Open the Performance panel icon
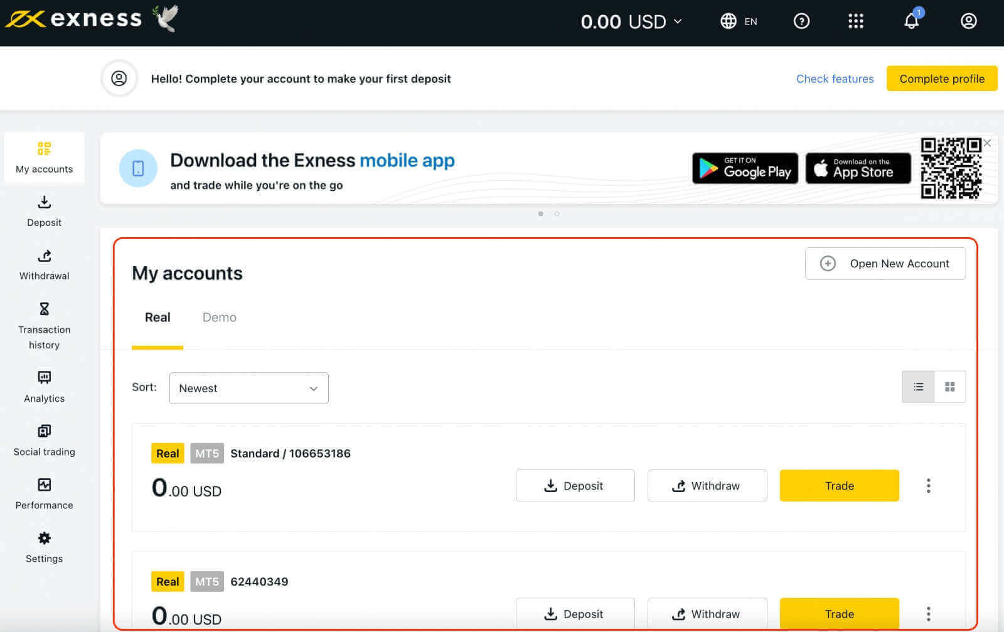Viewport: 1004px width, 632px height. click(x=44, y=484)
